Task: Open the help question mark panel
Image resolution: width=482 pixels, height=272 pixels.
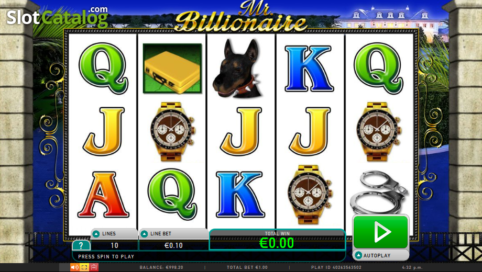Action: [x=81, y=245]
